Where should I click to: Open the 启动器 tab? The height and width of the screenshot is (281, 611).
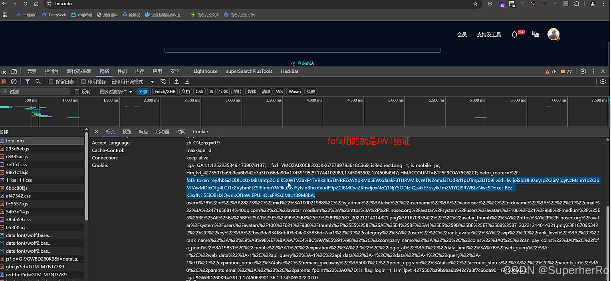click(x=162, y=132)
